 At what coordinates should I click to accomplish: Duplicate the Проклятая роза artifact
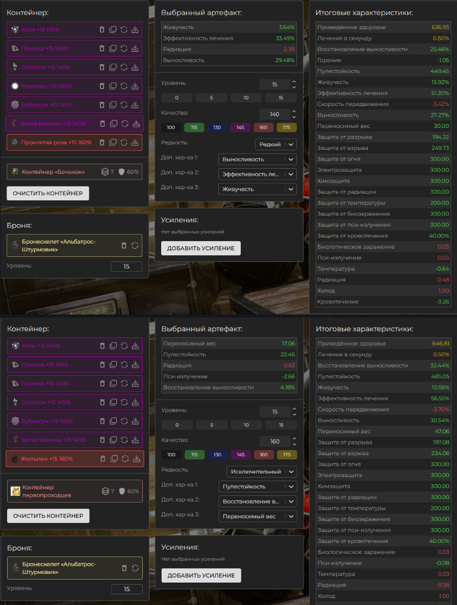point(113,142)
